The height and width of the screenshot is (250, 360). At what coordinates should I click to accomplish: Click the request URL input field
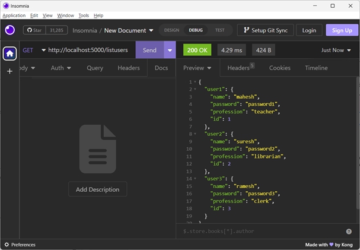pos(89,50)
